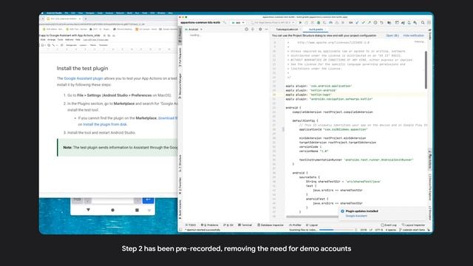This screenshot has width=473, height=266.
Task: Open the Layout Inspector
Action: (413, 225)
